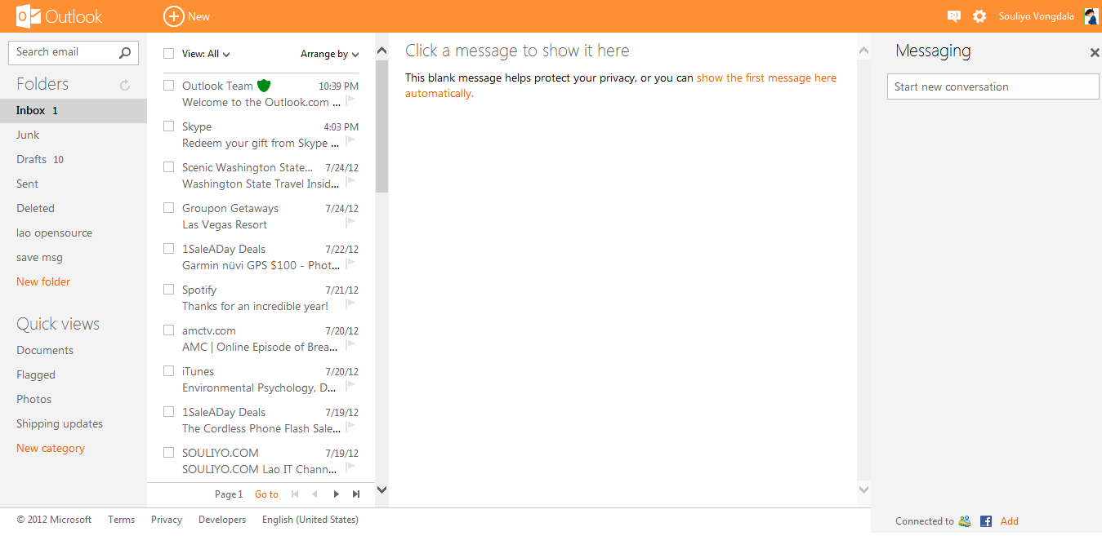Image resolution: width=1102 pixels, height=536 pixels.
Task: Click the New message plus icon
Action: 174,16
